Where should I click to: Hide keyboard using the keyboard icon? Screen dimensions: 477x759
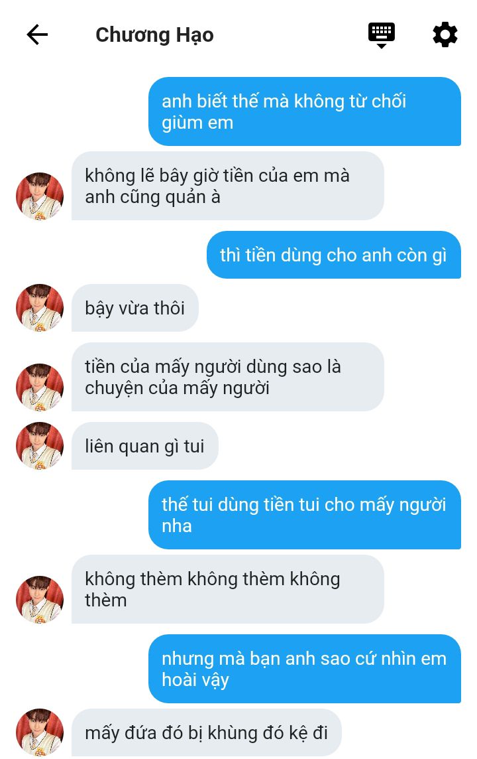(x=382, y=35)
